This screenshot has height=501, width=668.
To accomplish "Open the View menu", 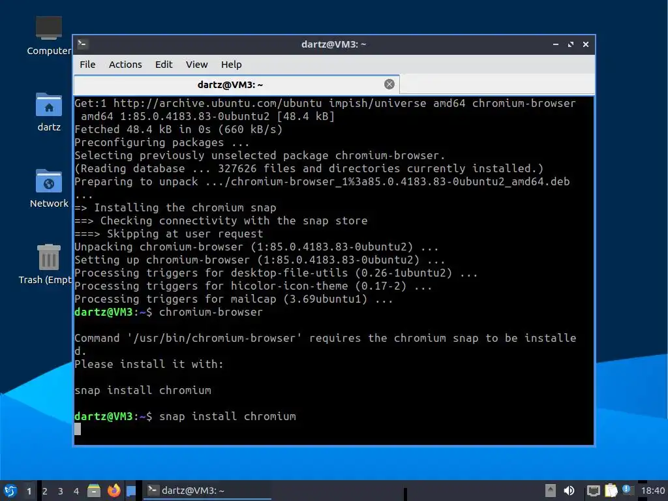I will coord(196,65).
